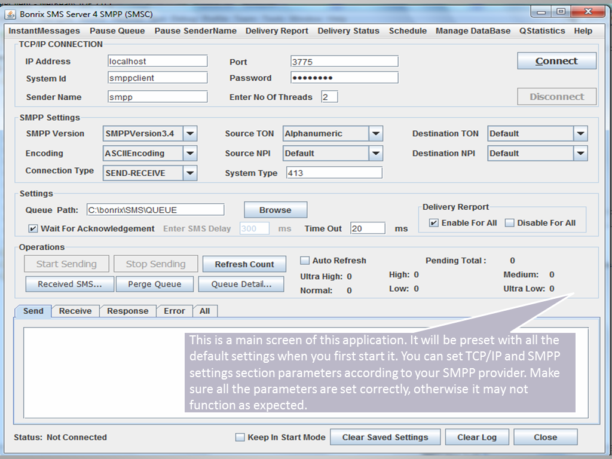Click the Close button at bottom
Screen dimensions: 612x459
(x=546, y=437)
